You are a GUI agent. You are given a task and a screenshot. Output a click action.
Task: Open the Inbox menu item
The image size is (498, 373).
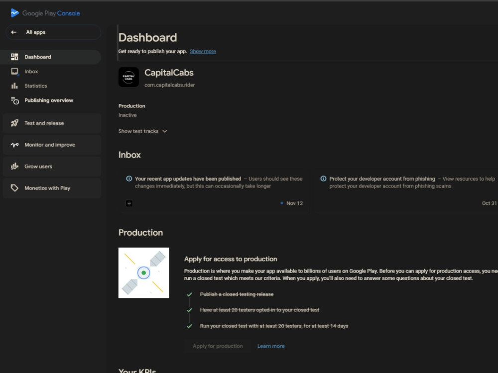(50, 71)
